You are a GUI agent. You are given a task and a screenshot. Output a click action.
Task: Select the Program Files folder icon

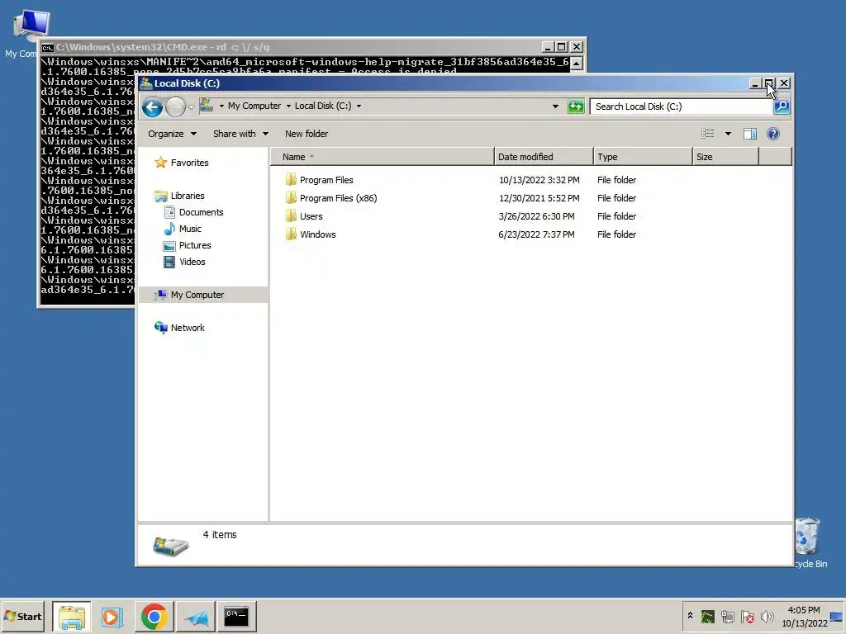click(x=291, y=179)
